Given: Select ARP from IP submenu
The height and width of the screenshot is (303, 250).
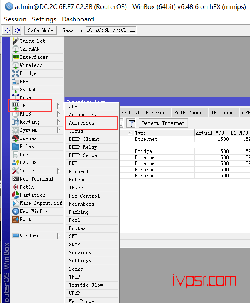Looking at the screenshot, I should [92, 106].
